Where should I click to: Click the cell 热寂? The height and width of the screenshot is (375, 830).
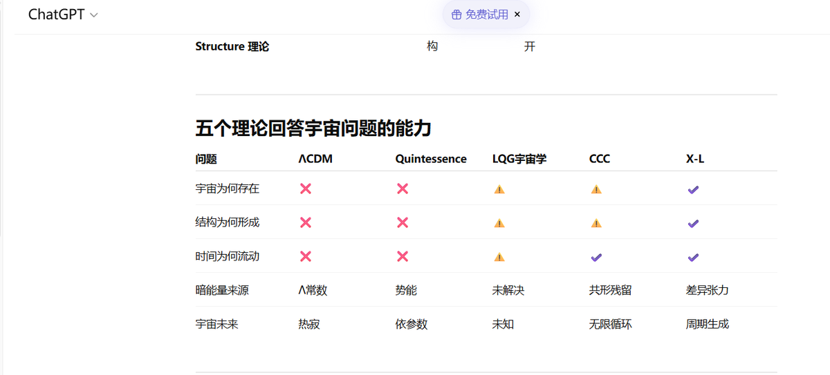pos(309,324)
